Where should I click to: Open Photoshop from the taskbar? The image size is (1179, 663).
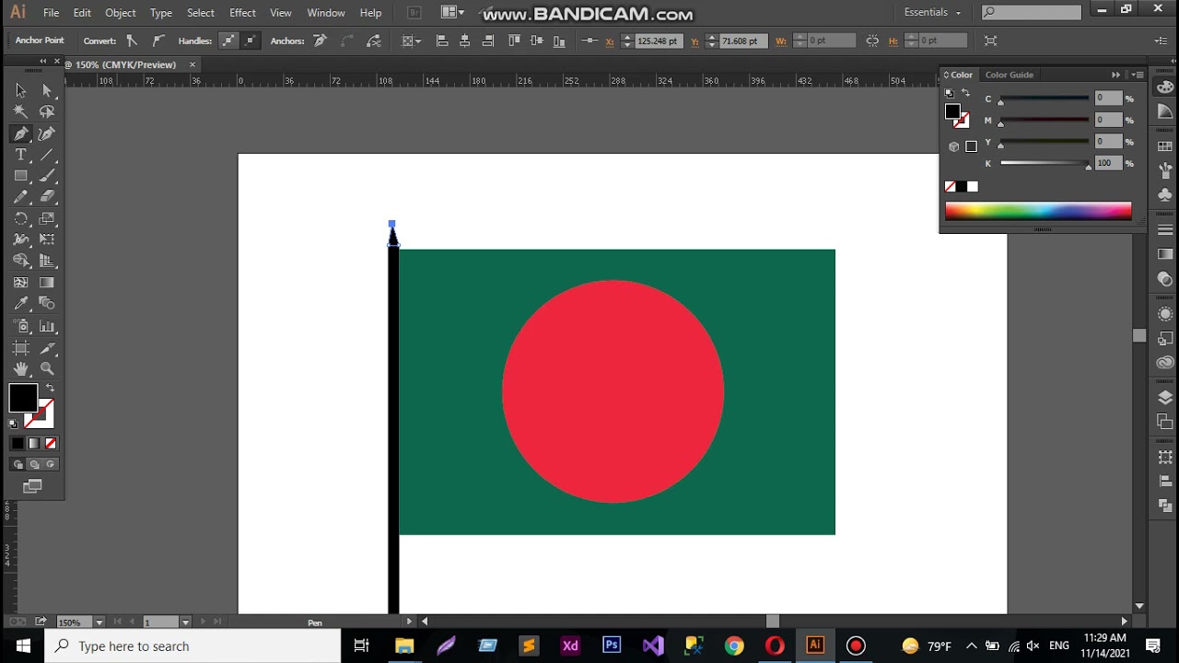pos(612,646)
